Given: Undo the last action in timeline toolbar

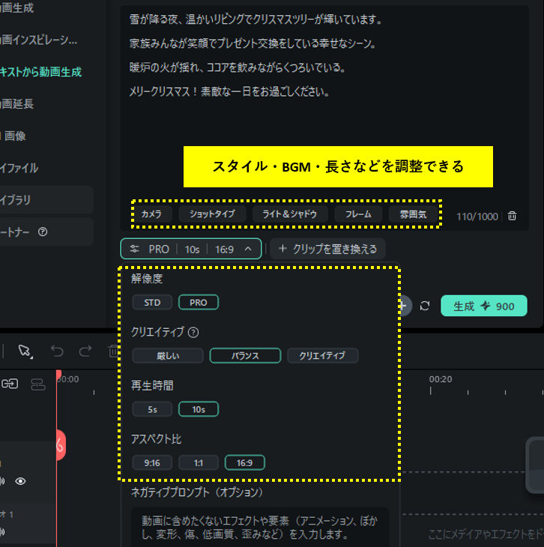Looking at the screenshot, I should click(x=57, y=351).
